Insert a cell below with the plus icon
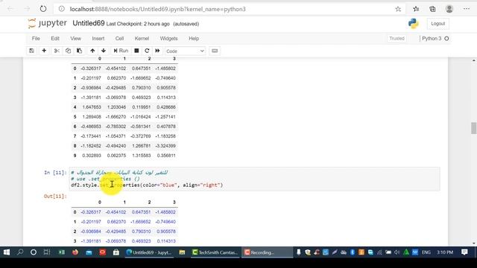 pyautogui.click(x=44, y=51)
